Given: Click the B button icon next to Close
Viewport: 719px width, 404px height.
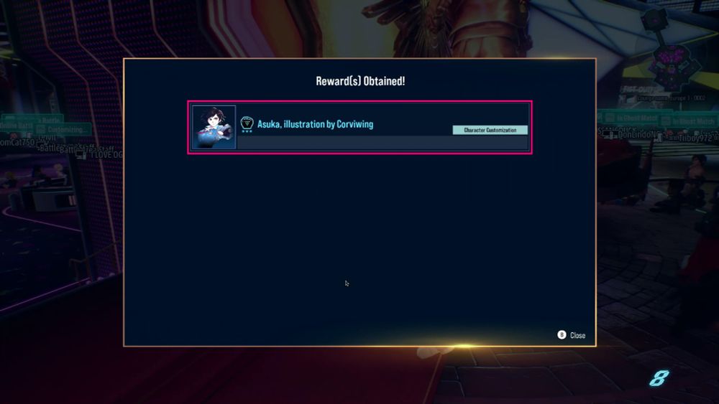Looking at the screenshot, I should tap(562, 335).
